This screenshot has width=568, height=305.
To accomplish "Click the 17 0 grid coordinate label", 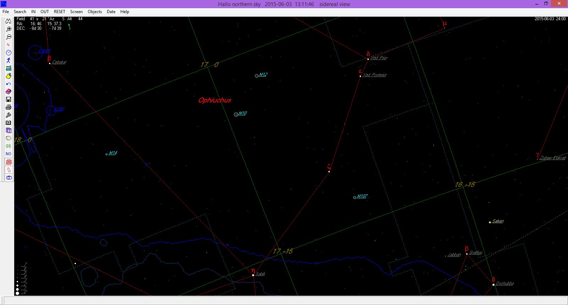I will (209, 65).
